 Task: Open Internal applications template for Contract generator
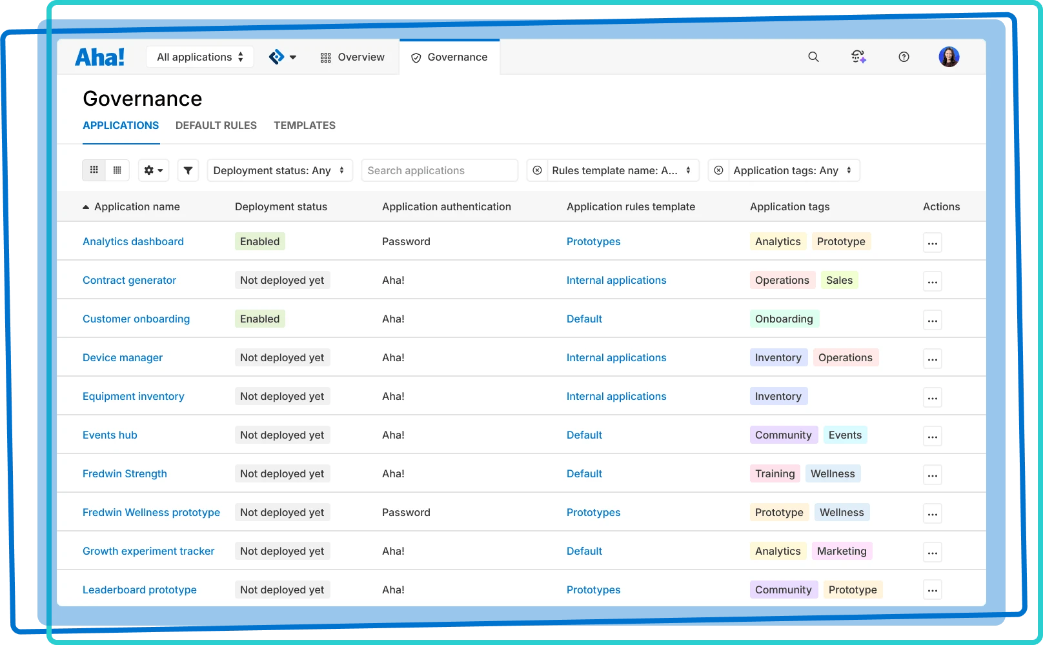(x=616, y=280)
